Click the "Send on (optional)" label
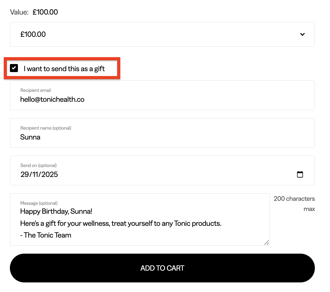Viewport: 330px width, 292px height. [x=39, y=165]
